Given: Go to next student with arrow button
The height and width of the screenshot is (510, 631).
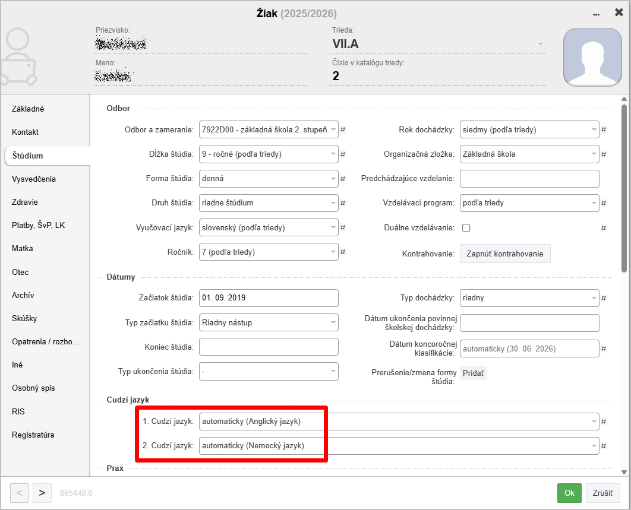Looking at the screenshot, I should [x=42, y=493].
